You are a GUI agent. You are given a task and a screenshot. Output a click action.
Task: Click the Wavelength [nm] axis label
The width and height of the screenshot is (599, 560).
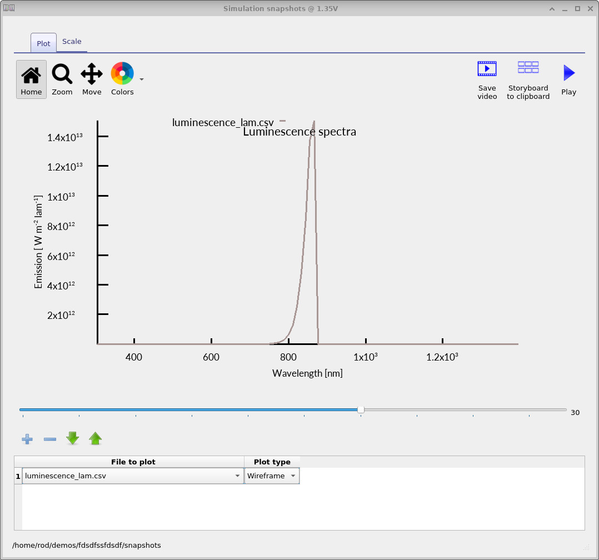point(307,373)
